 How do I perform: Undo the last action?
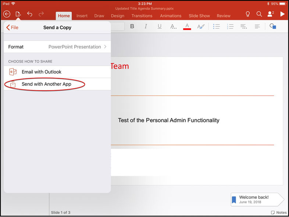(30, 14)
